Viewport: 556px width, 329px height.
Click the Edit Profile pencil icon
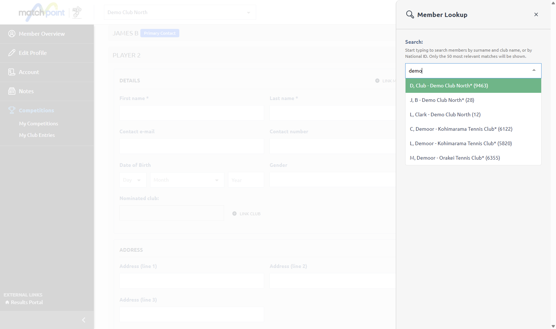coord(12,53)
